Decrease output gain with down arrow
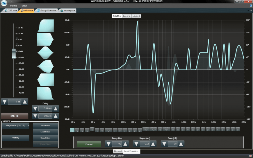This screenshot has height=158, width=253. pyautogui.click(x=5, y=102)
